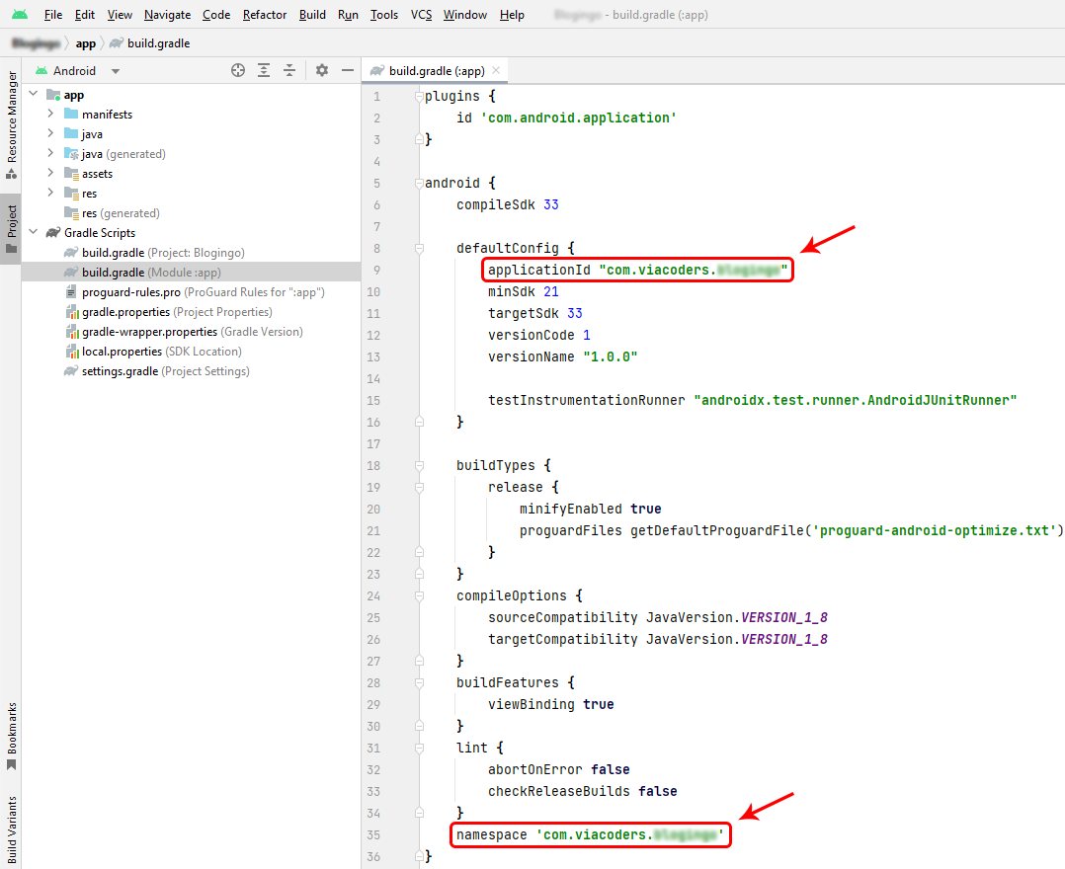Screen dimensions: 1065x869
Task: Expand the manifests folder
Action: click(x=50, y=115)
